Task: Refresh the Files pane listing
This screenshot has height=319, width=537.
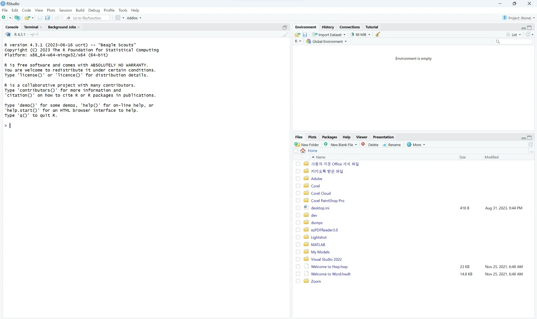Action: 531,144
